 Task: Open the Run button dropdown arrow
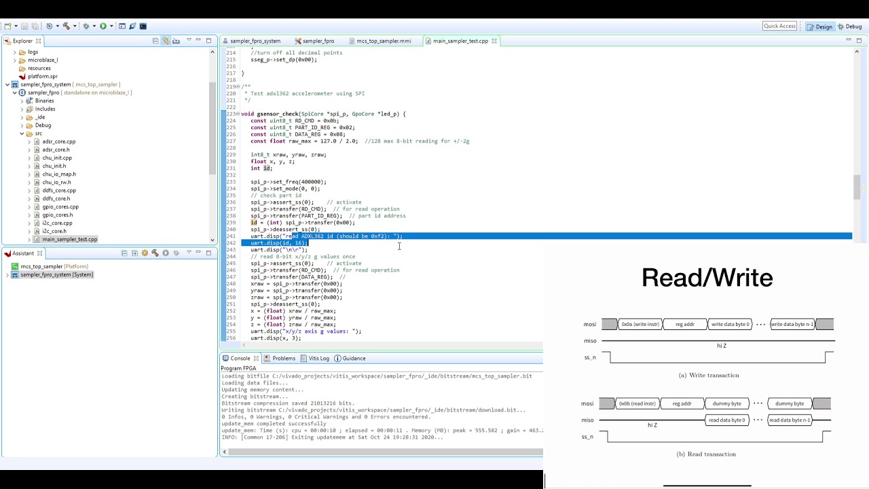[x=111, y=26]
